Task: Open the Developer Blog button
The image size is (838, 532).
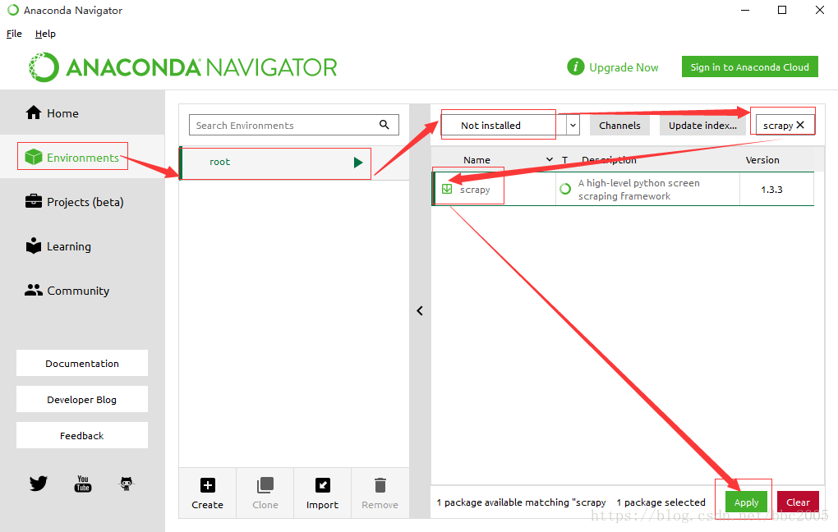Action: click(x=82, y=400)
